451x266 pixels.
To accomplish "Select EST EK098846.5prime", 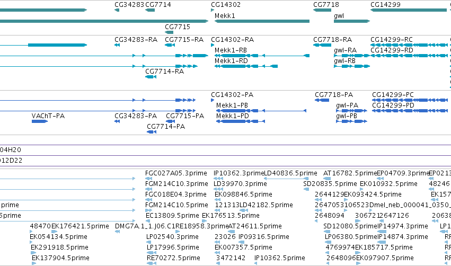I will click(243, 194).
